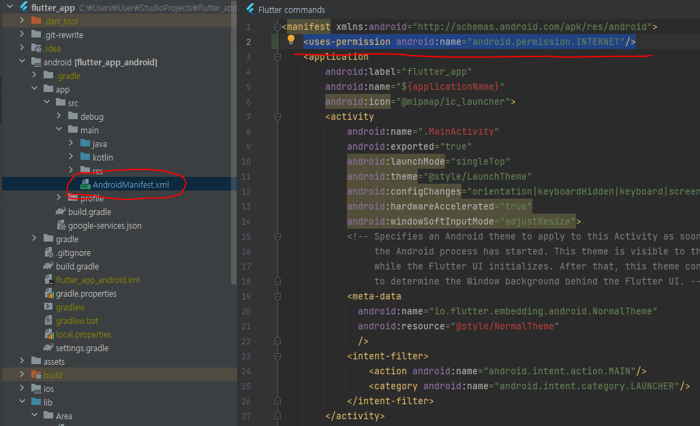Expand the .dart_tool folder arrow
700x426 pixels.
pyautogui.click(x=22, y=20)
